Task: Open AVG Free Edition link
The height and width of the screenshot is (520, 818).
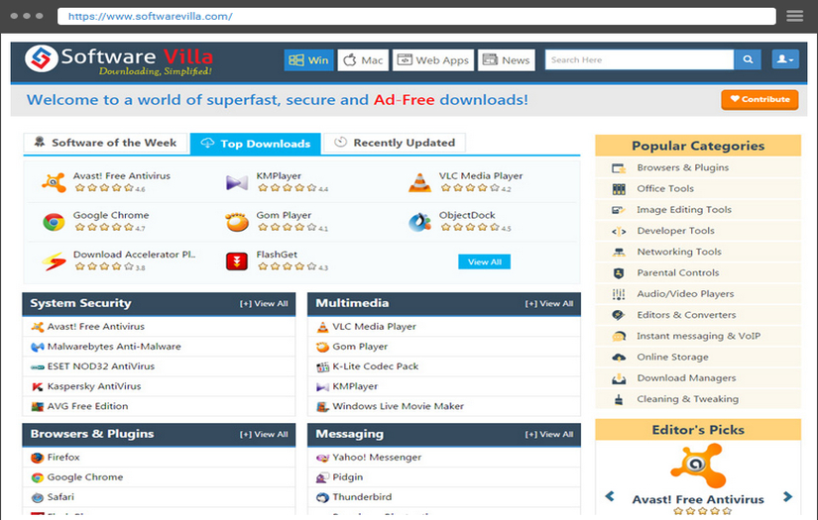Action: coord(87,406)
